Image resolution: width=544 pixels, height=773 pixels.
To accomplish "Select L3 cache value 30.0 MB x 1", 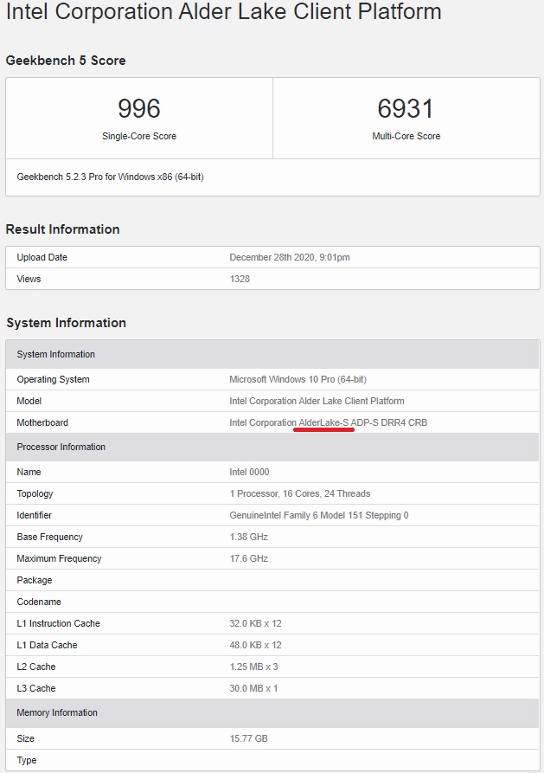I will tap(253, 689).
